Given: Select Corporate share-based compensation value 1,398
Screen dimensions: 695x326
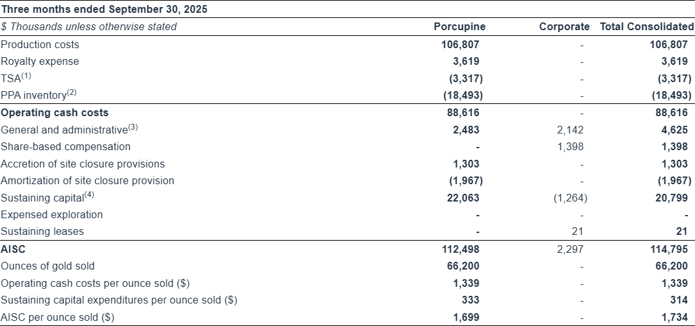Looking at the screenshot, I should tap(570, 147).
